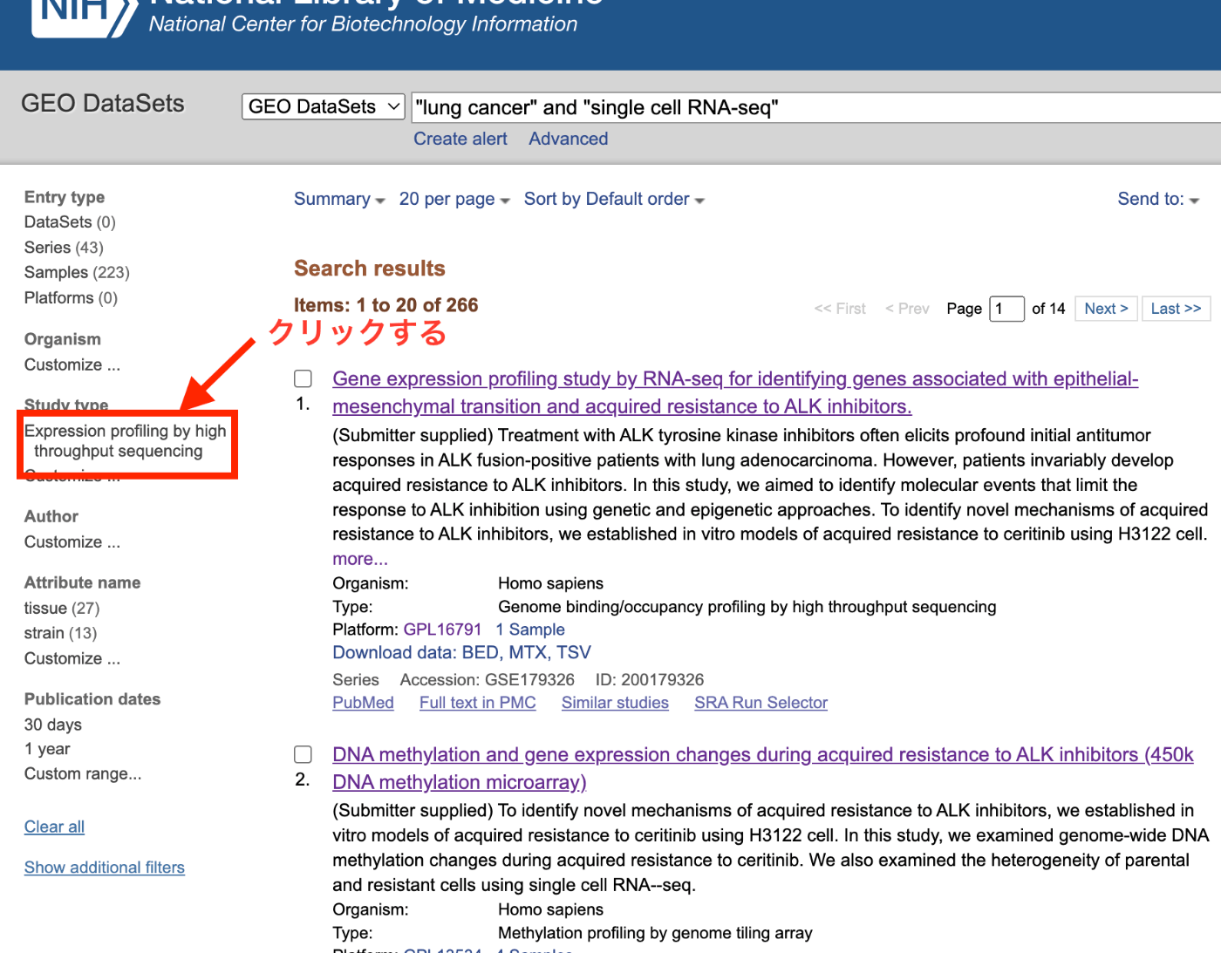Click Show additional filters link
Screen dimensions: 1221x953
(105, 868)
